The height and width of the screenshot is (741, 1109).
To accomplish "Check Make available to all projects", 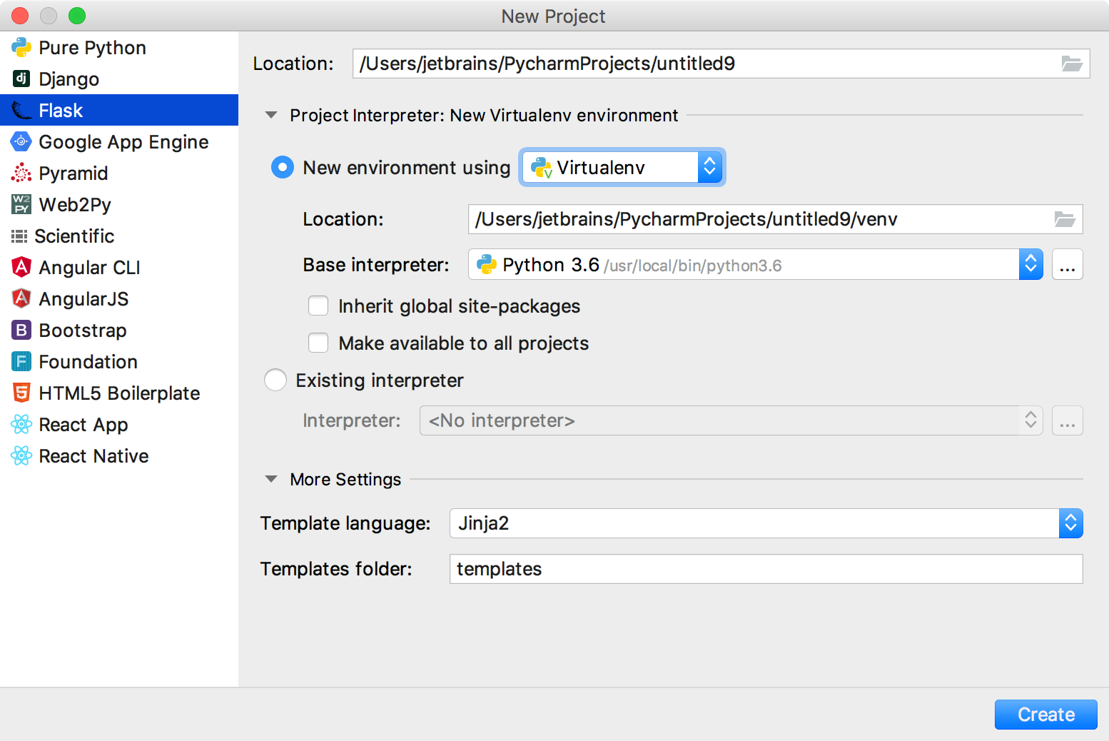I will click(x=318, y=343).
